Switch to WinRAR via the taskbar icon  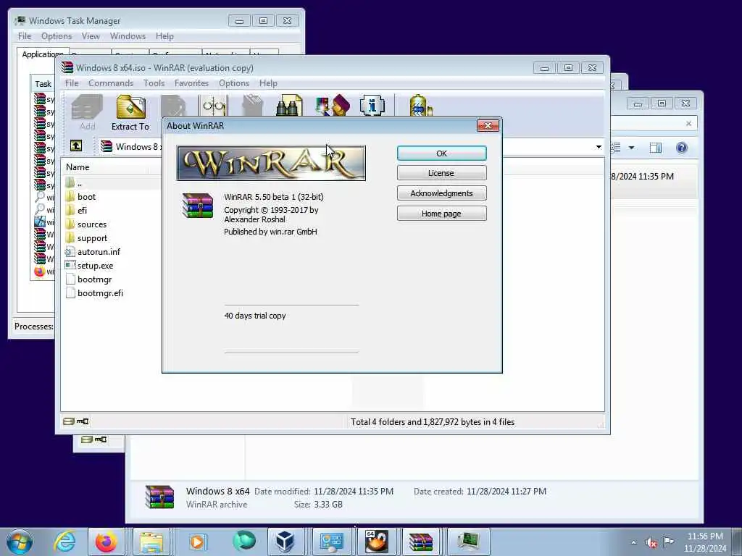pos(421,542)
